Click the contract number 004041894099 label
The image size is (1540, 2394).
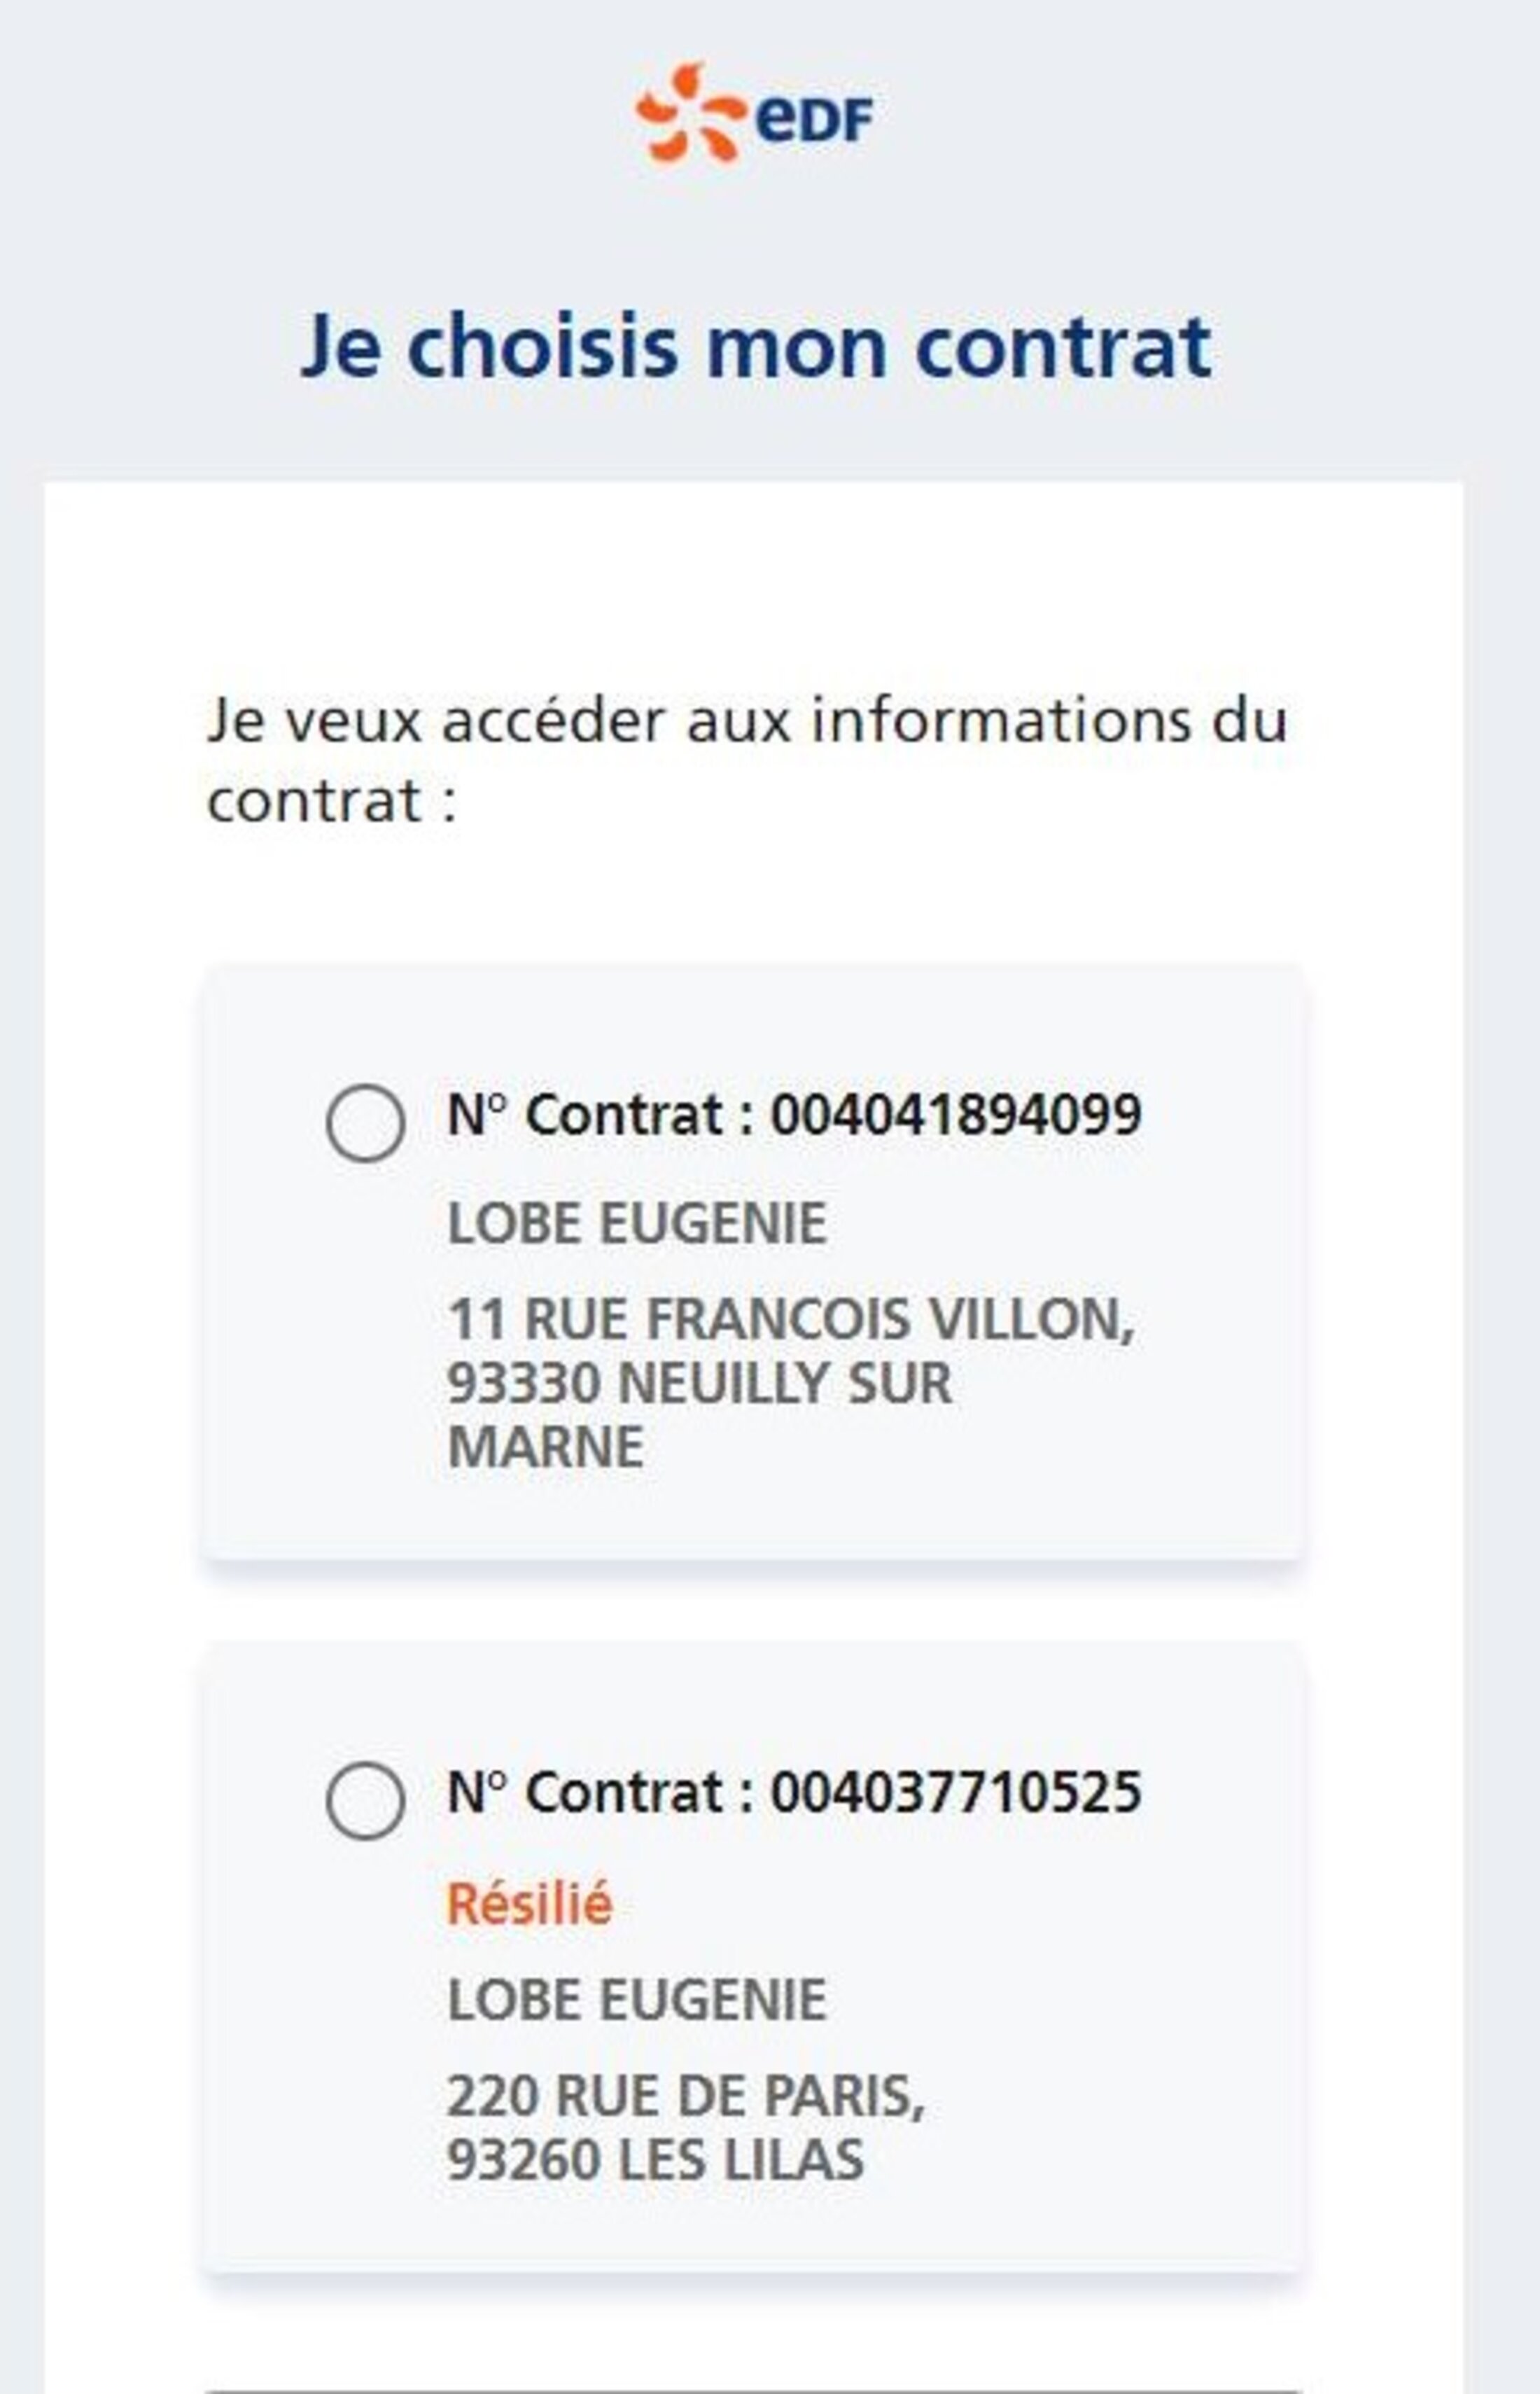point(794,1114)
